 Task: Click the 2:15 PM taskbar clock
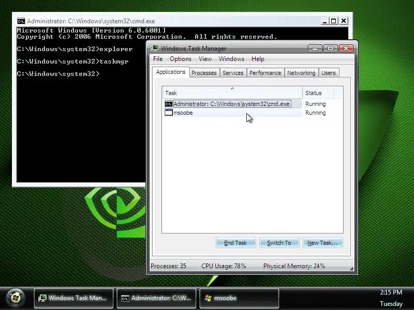point(391,292)
